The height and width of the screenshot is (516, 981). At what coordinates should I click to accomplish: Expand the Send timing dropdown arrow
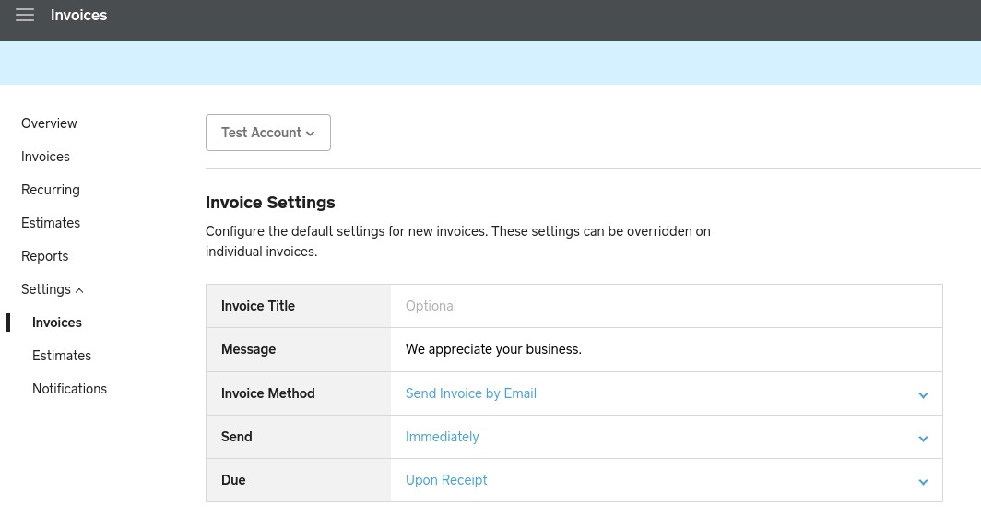click(x=923, y=439)
